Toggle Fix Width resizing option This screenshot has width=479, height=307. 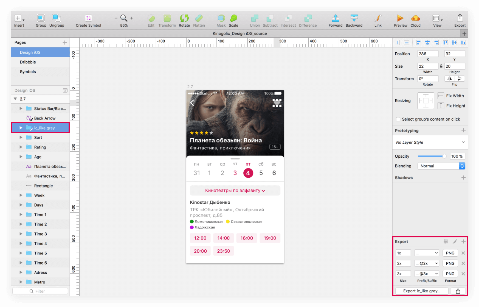click(441, 96)
